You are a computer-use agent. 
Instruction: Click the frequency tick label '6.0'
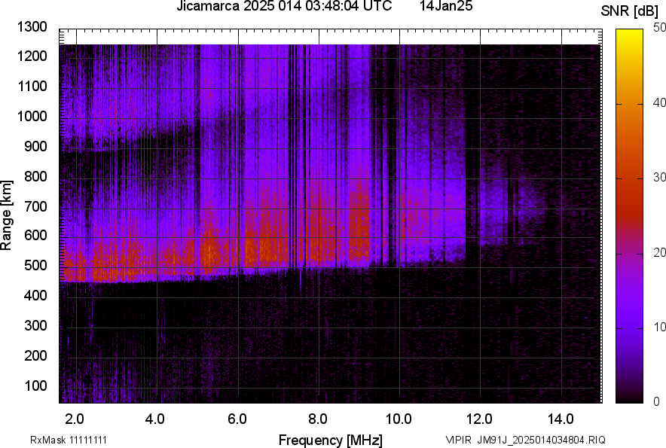click(237, 419)
